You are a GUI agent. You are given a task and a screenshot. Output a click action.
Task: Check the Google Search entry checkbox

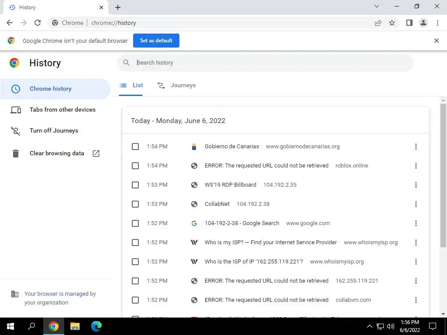point(135,223)
